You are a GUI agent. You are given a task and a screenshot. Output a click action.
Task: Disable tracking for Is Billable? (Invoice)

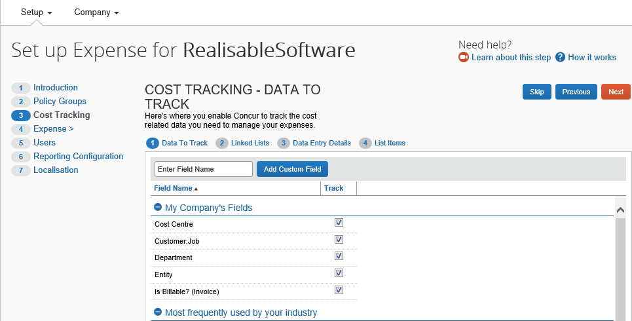click(339, 290)
